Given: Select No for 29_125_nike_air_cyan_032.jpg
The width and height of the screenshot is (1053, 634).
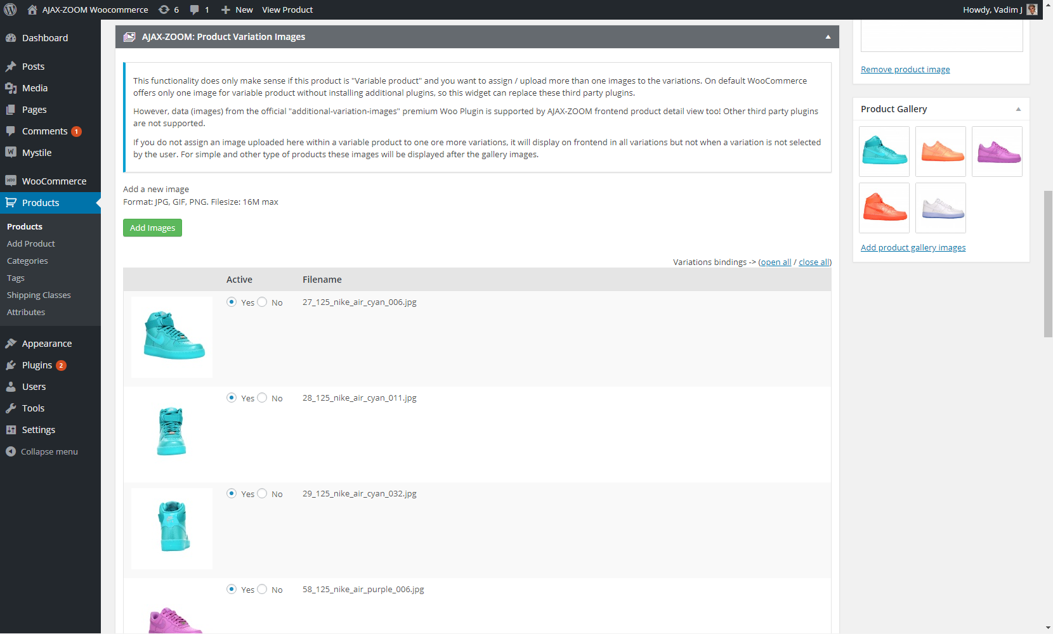Looking at the screenshot, I should click(x=262, y=494).
